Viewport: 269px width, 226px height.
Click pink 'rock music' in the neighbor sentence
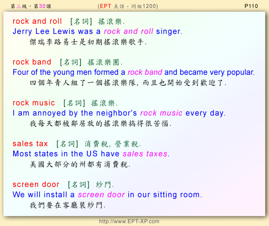click(161, 113)
